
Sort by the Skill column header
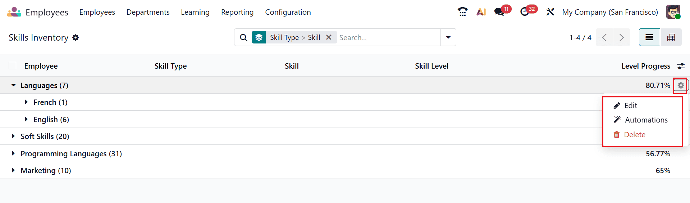coord(292,66)
